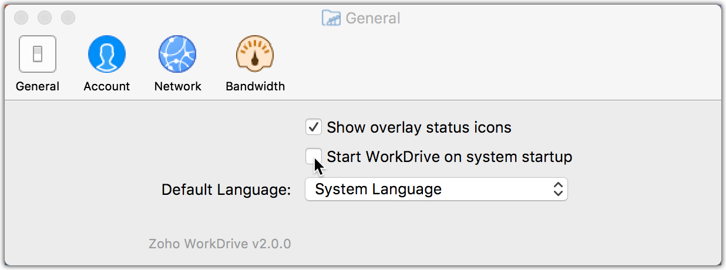The height and width of the screenshot is (270, 726).
Task: Open the Network globe icon
Action: click(x=177, y=54)
